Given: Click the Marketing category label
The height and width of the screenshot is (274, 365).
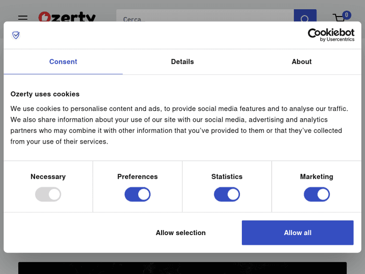Looking at the screenshot, I should pos(316,177).
